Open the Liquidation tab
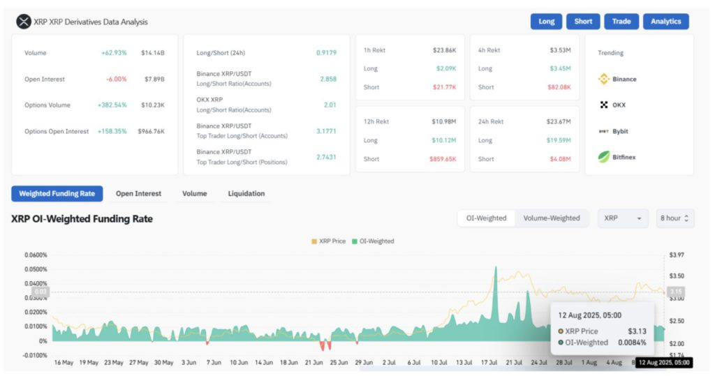 click(246, 193)
